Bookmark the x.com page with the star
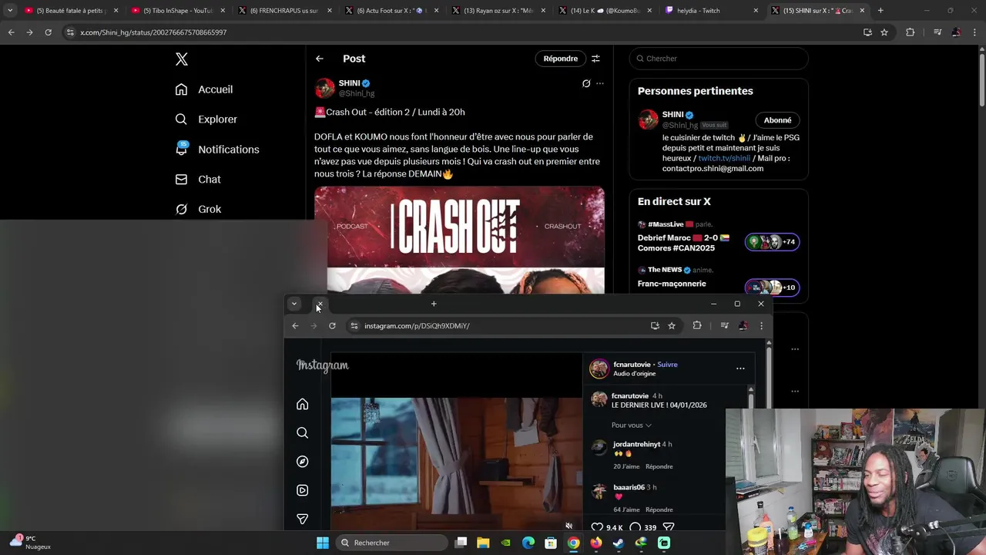This screenshot has height=555, width=986. click(x=884, y=32)
